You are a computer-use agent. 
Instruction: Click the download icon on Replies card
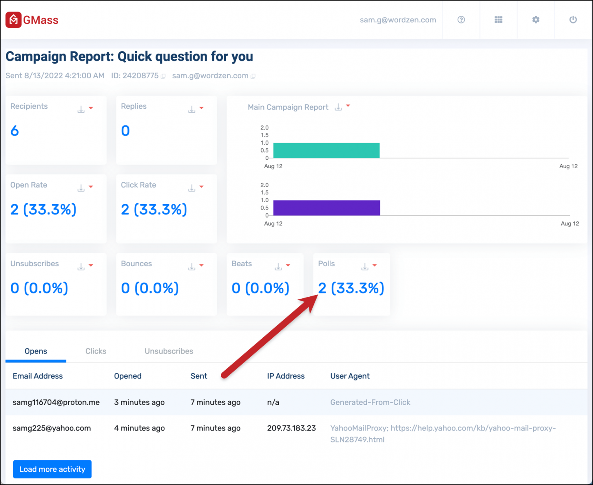pos(191,109)
